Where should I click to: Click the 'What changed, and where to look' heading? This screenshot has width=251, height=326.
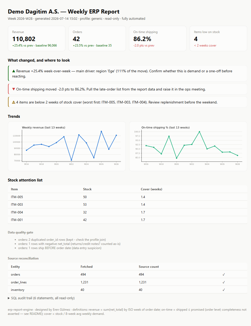tap(39, 60)
